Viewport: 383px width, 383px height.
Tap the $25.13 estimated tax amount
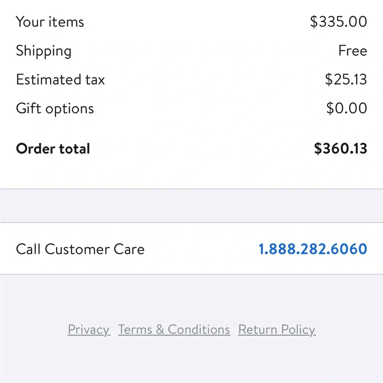coord(346,80)
